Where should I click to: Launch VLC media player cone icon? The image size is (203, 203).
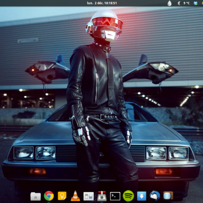tap(75, 196)
